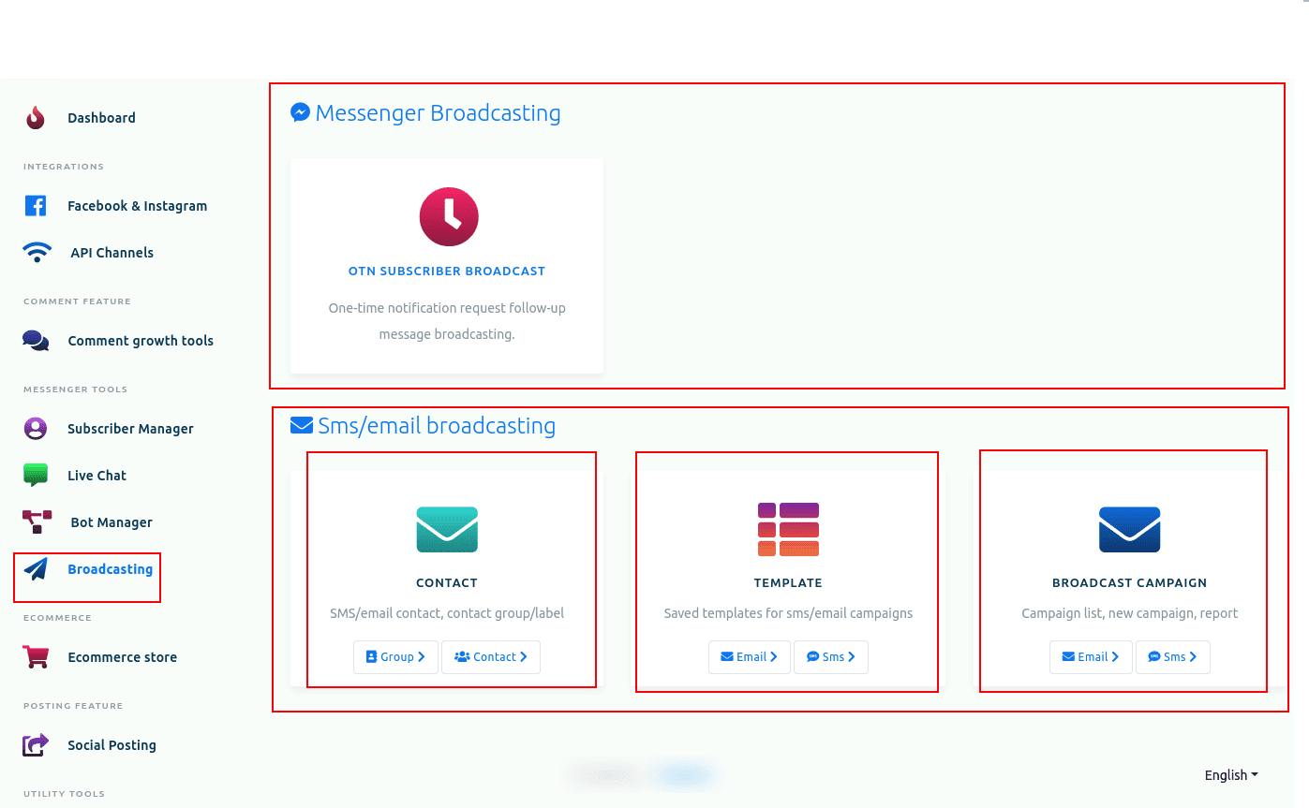Click the teal Contact envelope icon
The image size is (1309, 808).
coord(447,530)
